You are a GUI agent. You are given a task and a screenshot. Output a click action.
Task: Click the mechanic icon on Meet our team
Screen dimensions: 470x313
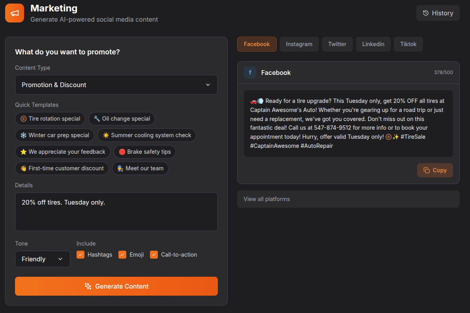pos(120,168)
